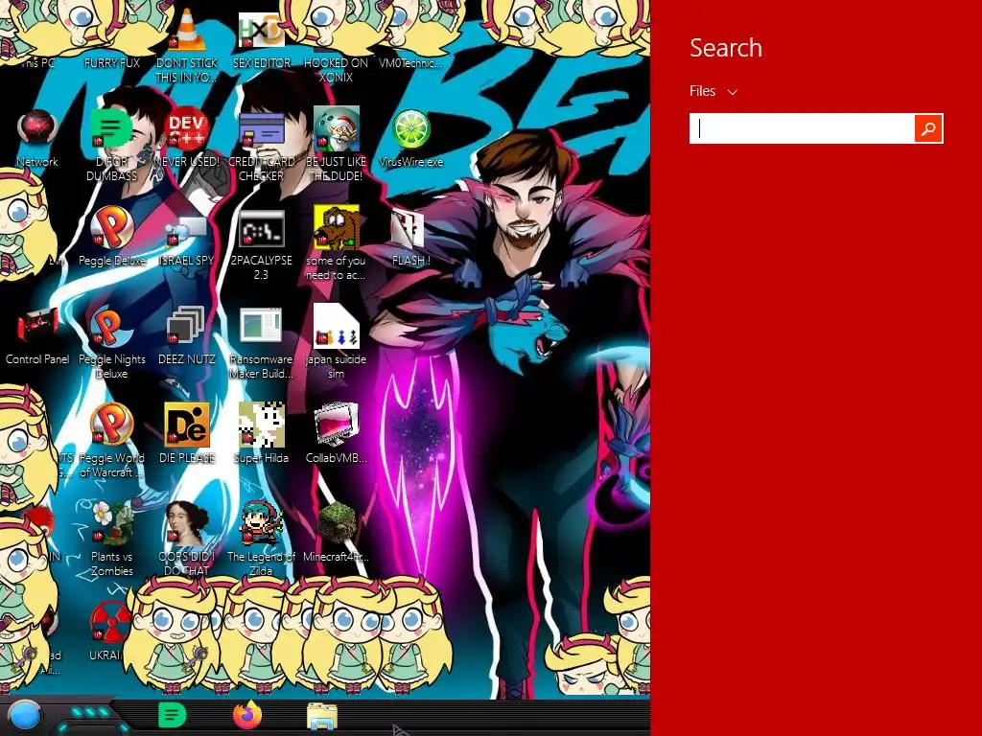The height and width of the screenshot is (736, 982).
Task: Launch The Legend of Zilda icon
Action: [262, 522]
